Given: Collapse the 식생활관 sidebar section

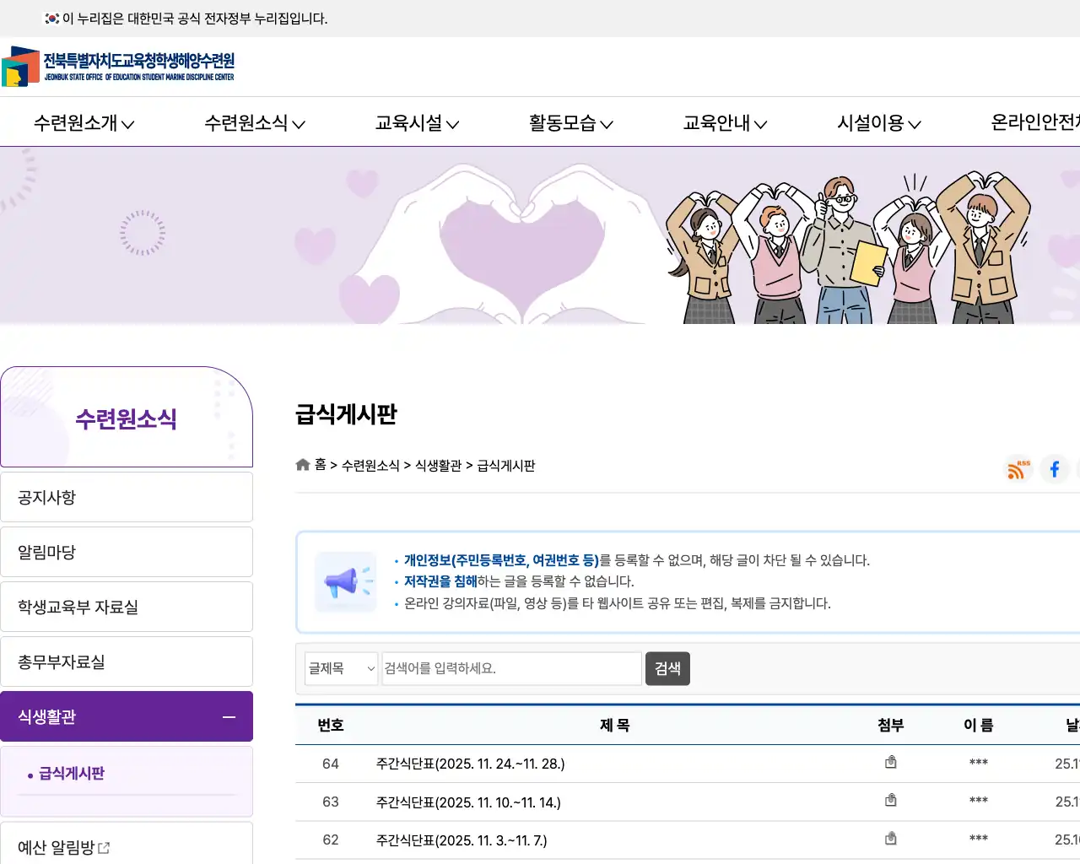Looking at the screenshot, I should point(229,717).
